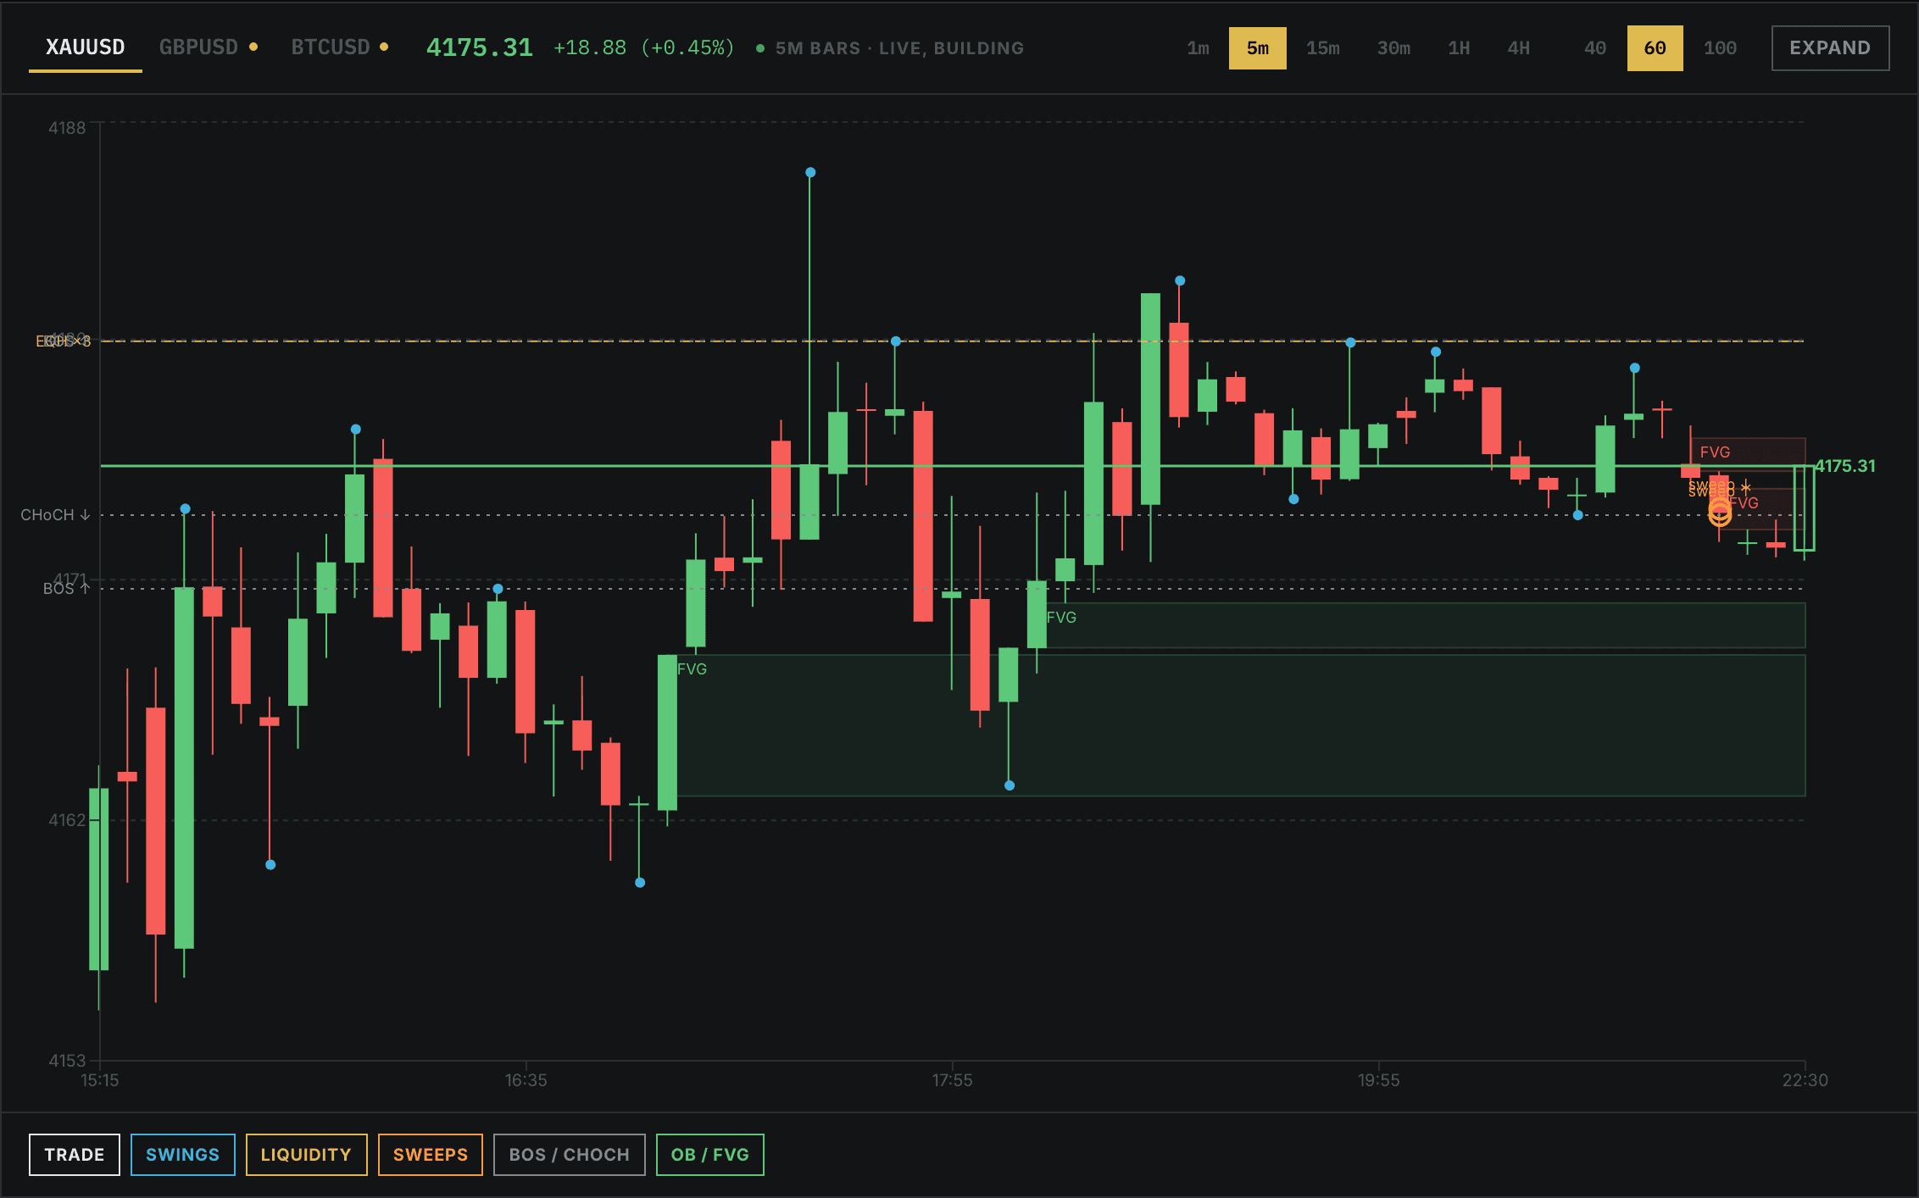Toggle the BOS / CHOCH overlay
1919x1198 pixels.
(x=570, y=1155)
